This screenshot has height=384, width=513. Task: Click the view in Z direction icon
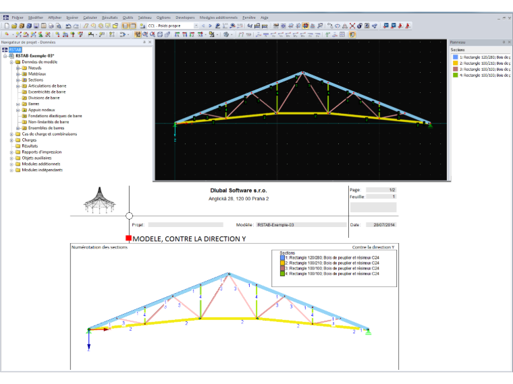[192, 34]
